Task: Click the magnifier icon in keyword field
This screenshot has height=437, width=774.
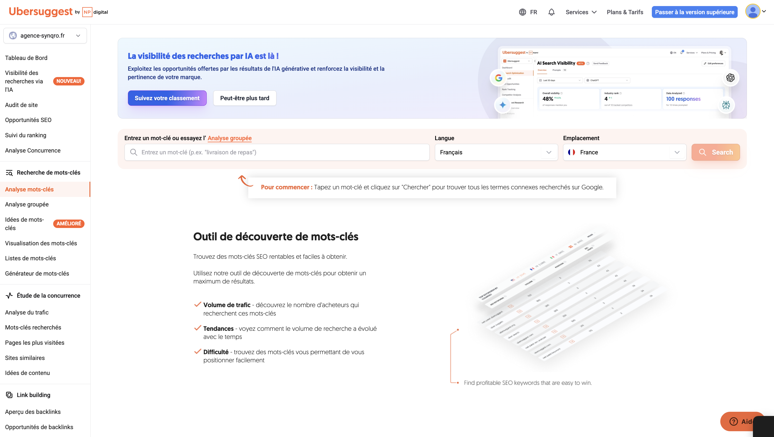Action: [x=134, y=152]
